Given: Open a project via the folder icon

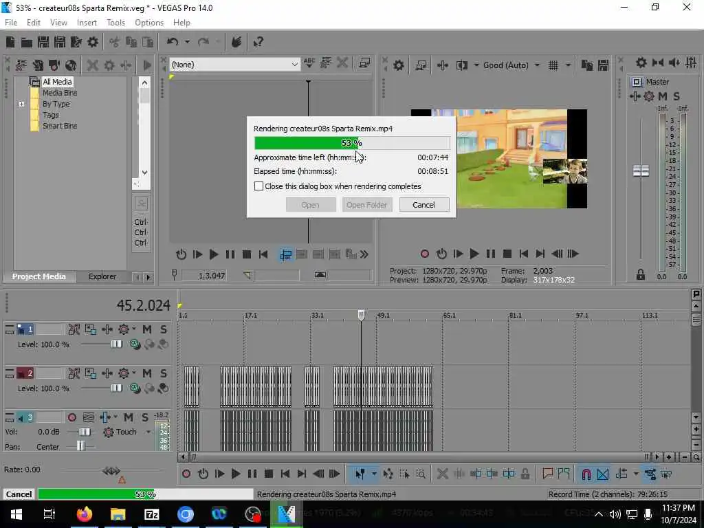Looking at the screenshot, I should 27,42.
